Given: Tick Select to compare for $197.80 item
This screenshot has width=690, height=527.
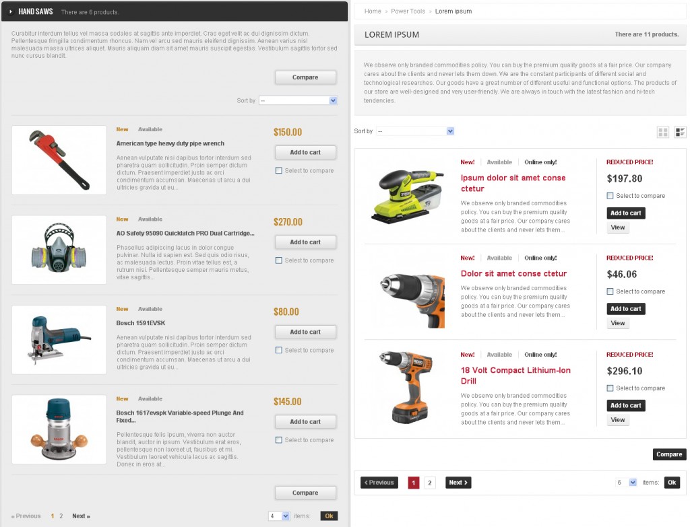Looking at the screenshot, I should pyautogui.click(x=610, y=196).
